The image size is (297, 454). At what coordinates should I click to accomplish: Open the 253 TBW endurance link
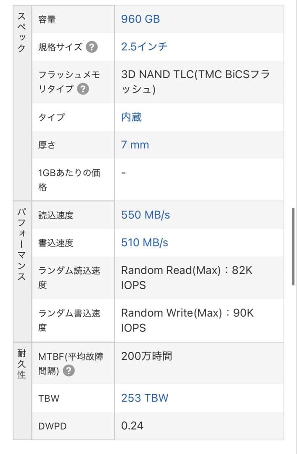(145, 397)
